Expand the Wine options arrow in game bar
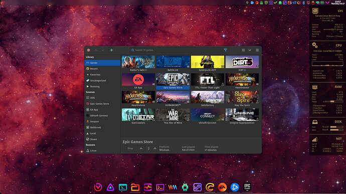This screenshot has width=346, height=194. pyautogui.click(x=155, y=148)
